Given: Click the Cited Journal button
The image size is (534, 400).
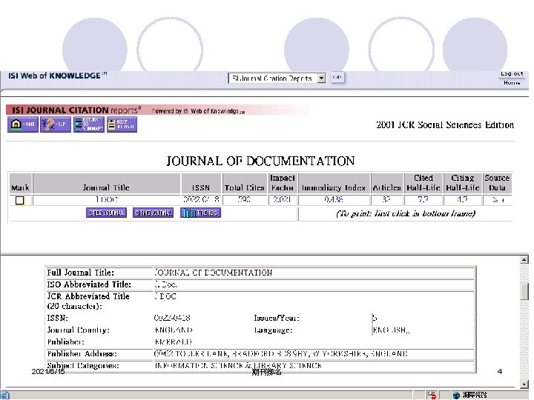Looking at the screenshot, I should (x=106, y=213).
